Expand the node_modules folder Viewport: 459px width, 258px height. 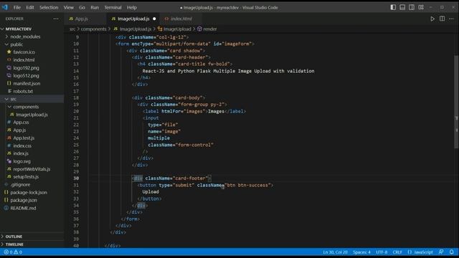coord(32,37)
